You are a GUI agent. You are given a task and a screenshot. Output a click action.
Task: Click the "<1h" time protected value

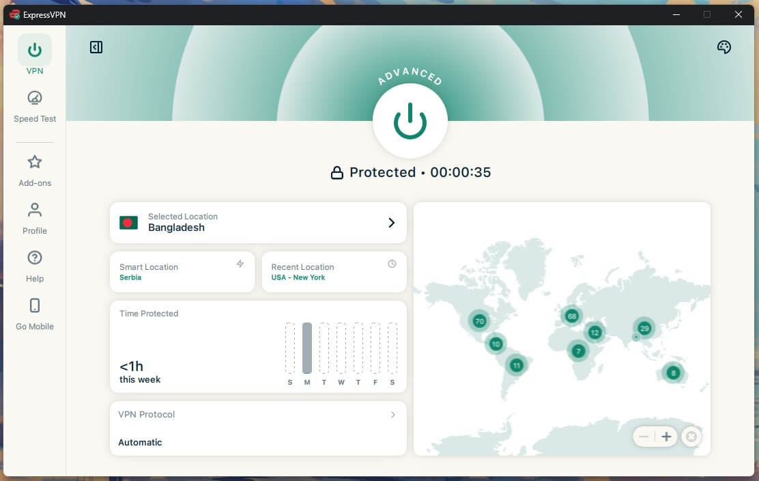click(131, 366)
